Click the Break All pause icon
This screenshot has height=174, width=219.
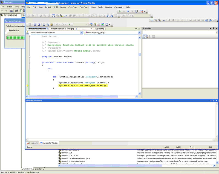(124, 11)
